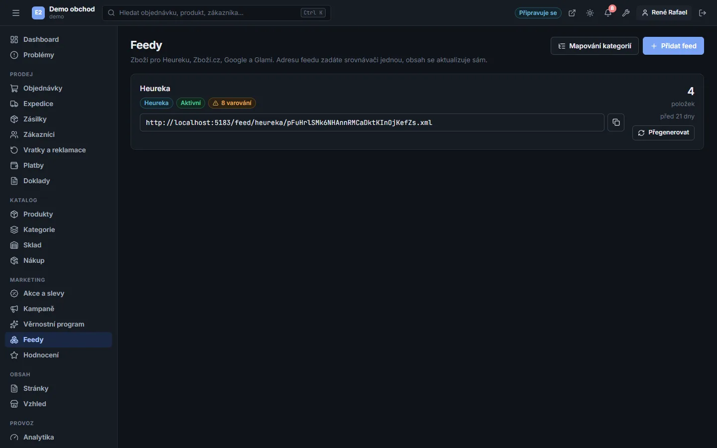The height and width of the screenshot is (448, 717).
Task: Open the René Rafael user menu
Action: [x=664, y=13]
